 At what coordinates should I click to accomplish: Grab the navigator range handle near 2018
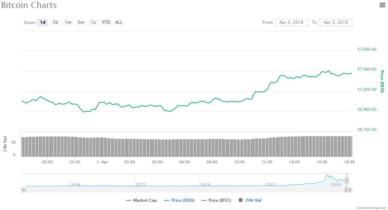tap(346, 181)
